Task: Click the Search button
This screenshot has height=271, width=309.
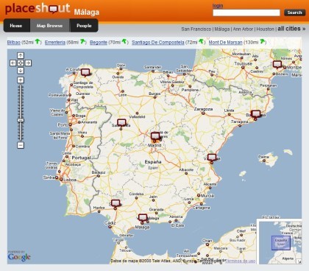Action: point(294,13)
